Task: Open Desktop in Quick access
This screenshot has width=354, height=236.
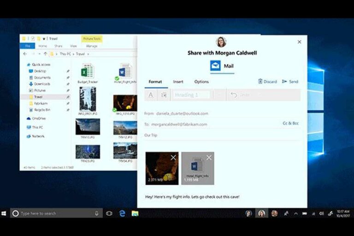Action: [x=37, y=71]
